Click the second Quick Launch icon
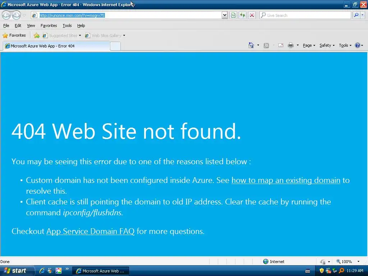The height and width of the screenshot is (276, 368). (x=50, y=271)
